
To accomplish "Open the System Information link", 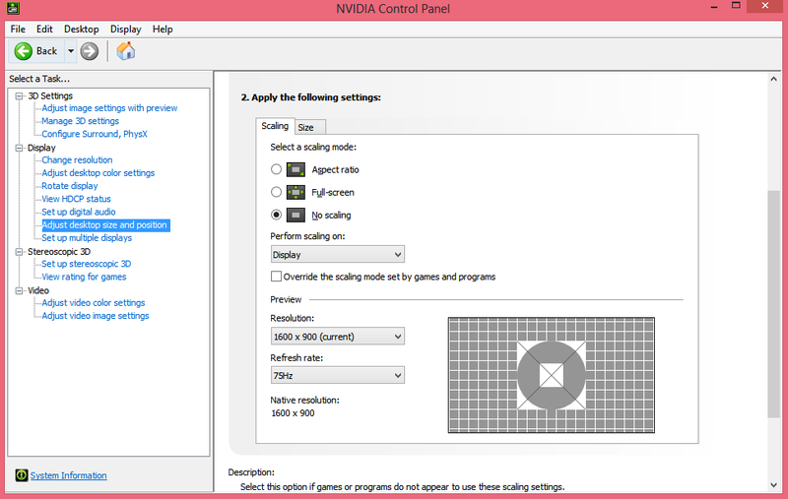I will pyautogui.click(x=68, y=475).
